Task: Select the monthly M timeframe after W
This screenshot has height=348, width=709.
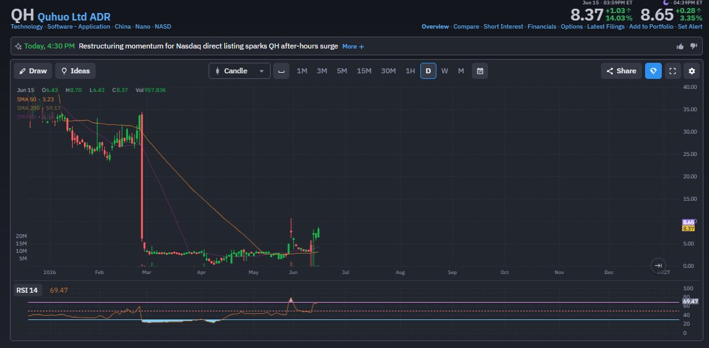Action: point(461,71)
